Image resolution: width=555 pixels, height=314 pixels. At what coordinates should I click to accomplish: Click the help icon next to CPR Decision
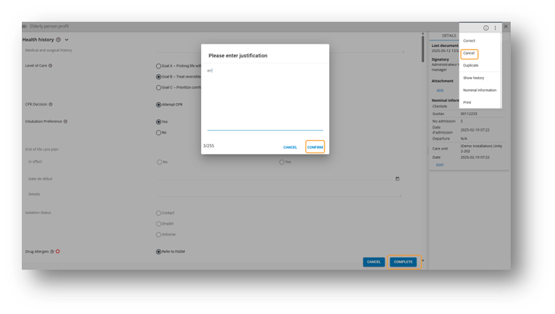(50, 104)
